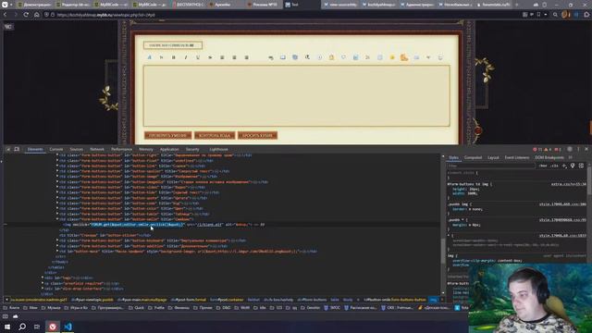
Task: Open the font size icon in the editor
Action: pyautogui.click(x=161, y=57)
